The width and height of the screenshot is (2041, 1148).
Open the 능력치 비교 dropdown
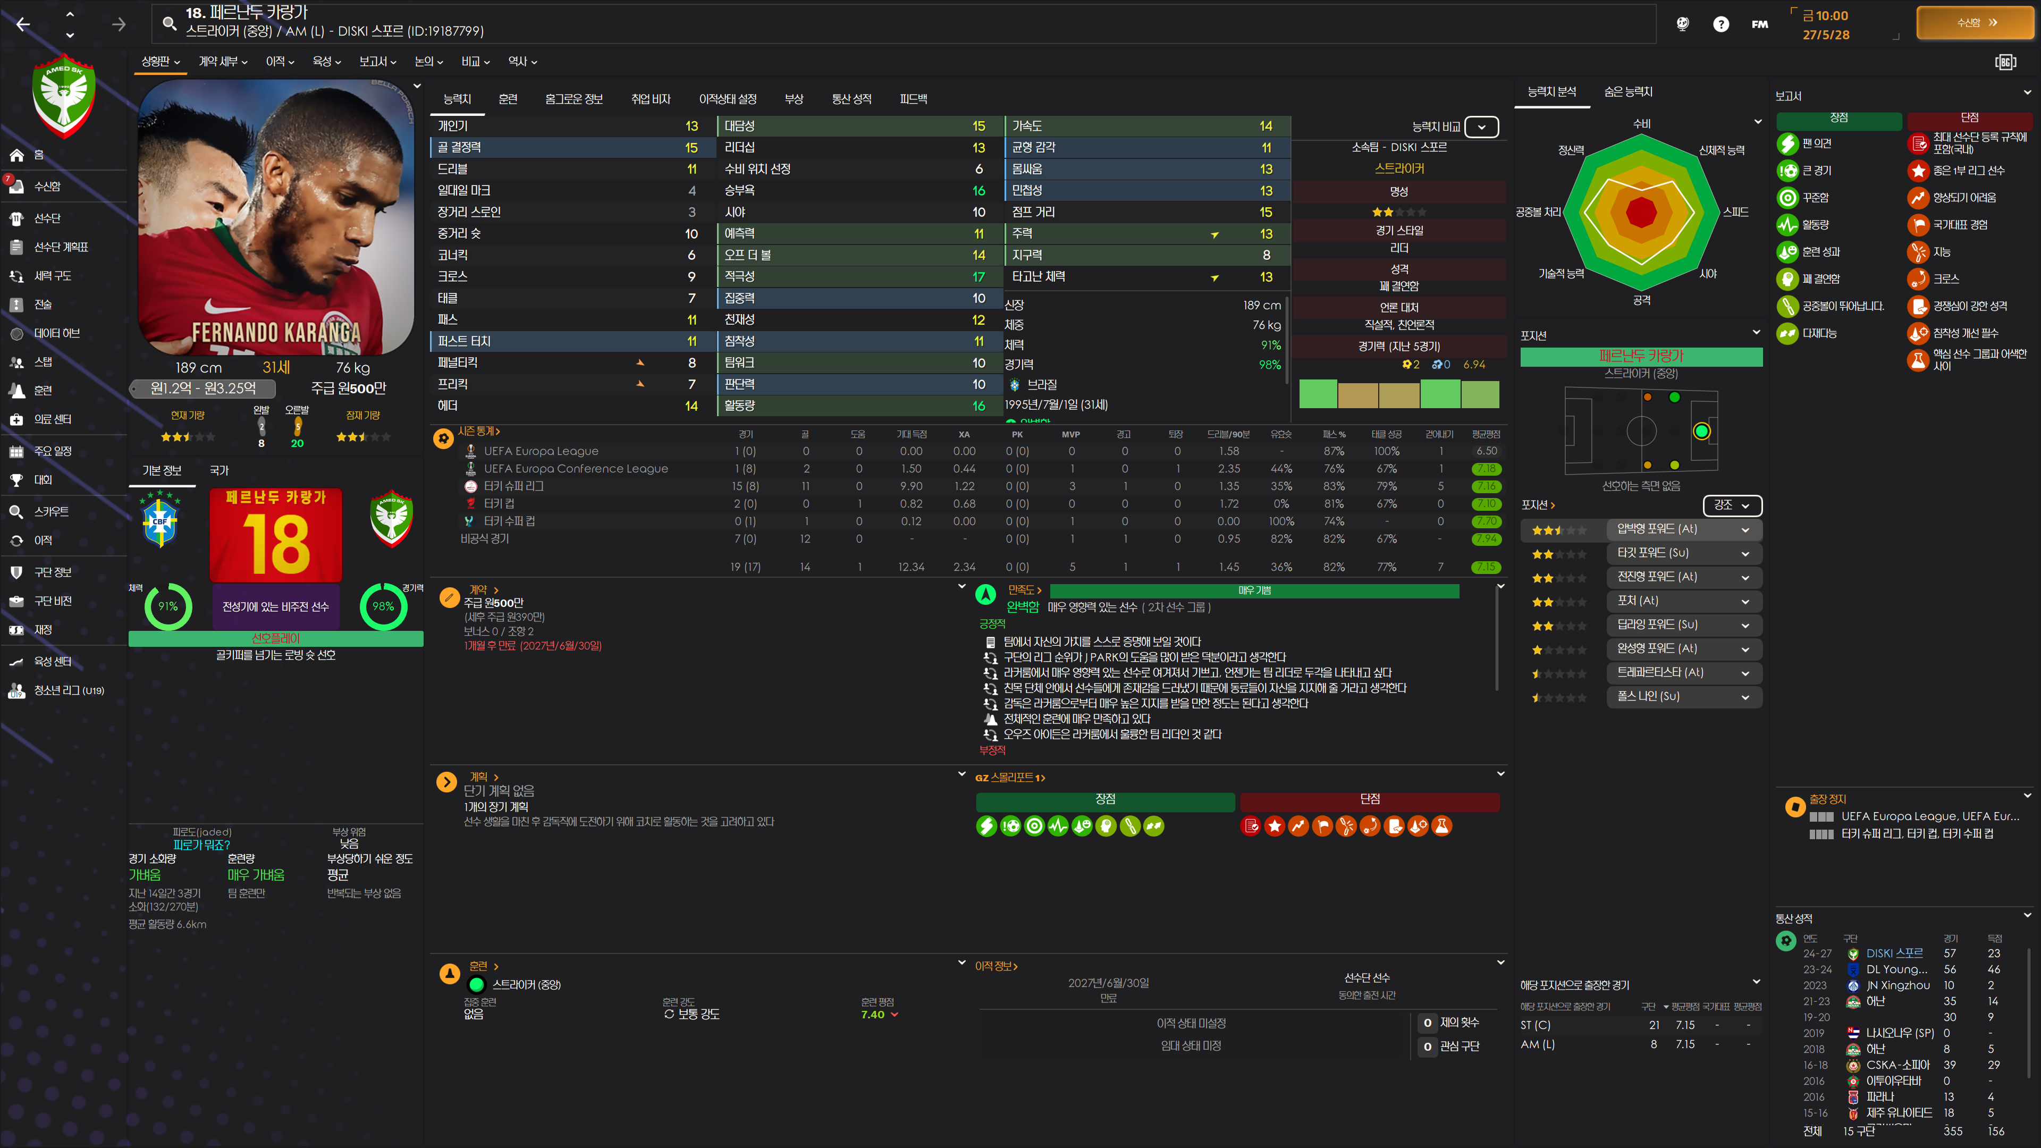(x=1481, y=127)
